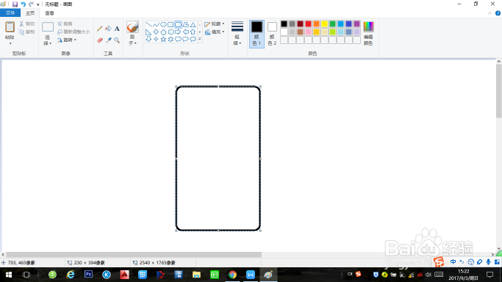
Task: Choose the Triangle shape
Action: click(x=193, y=25)
